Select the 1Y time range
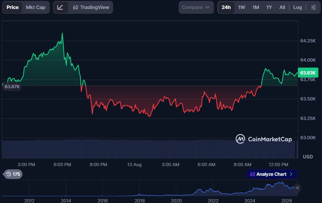Image resolution: width=322 pixels, height=203 pixels. point(269,7)
